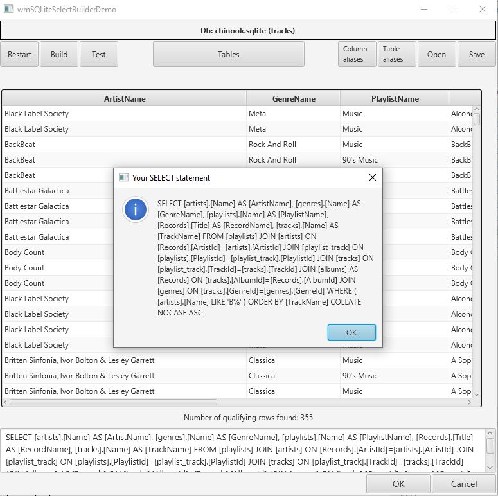Click the bottom OK button of main window

pos(398,484)
